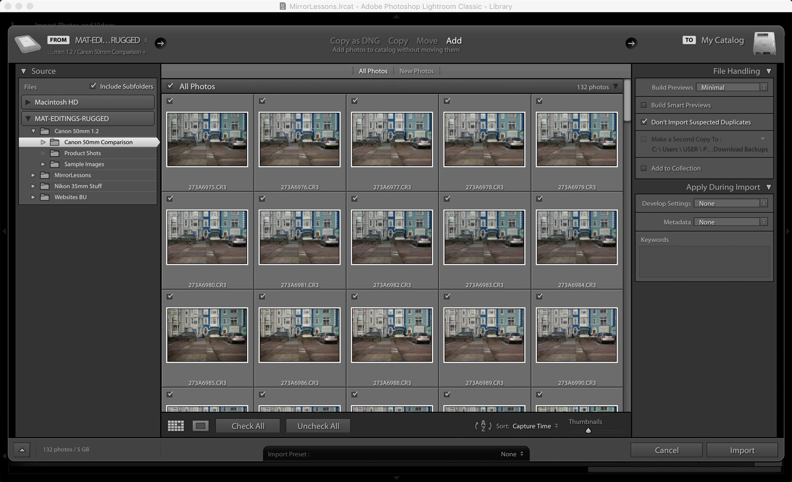Show New Photos tab
Viewport: 792px width, 482px height.
[x=416, y=71]
